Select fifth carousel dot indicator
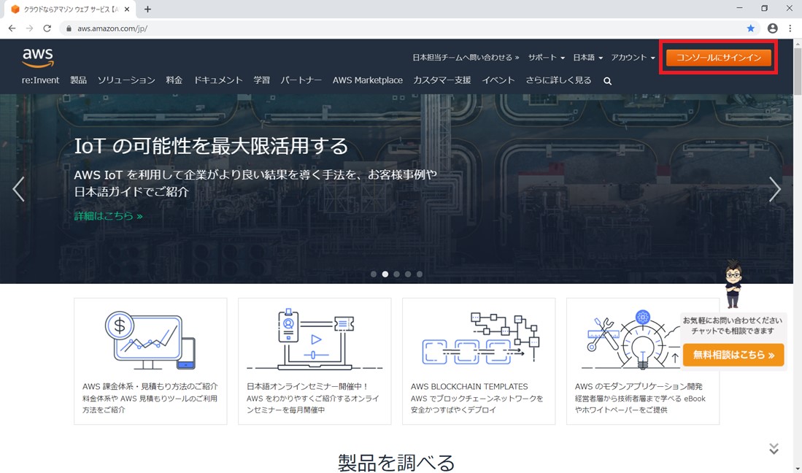Image resolution: width=802 pixels, height=473 pixels. [420, 274]
